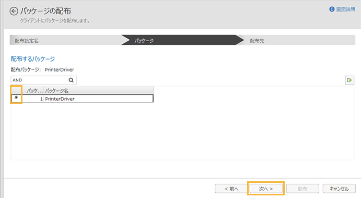Click the package number cell showing 1
Image resolution: width=361 pixels, height=198 pixels.
click(x=33, y=99)
